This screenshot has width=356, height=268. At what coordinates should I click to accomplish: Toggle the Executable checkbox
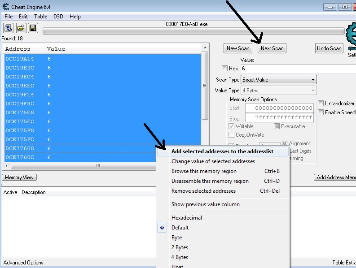tap(277, 126)
